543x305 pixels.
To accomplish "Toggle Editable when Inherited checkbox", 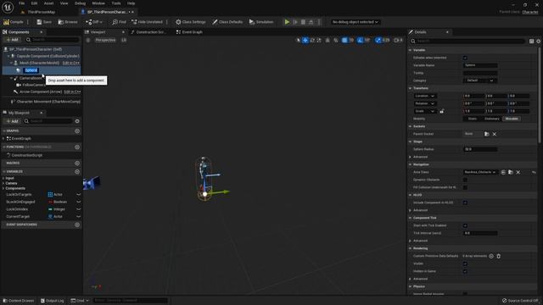I will pyautogui.click(x=465, y=58).
